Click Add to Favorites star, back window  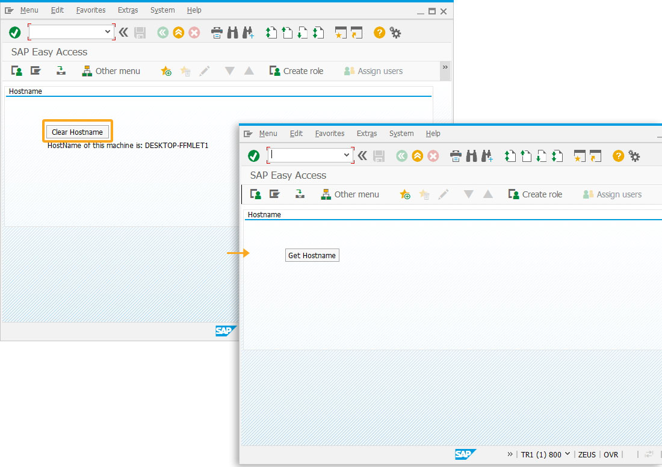pos(166,71)
